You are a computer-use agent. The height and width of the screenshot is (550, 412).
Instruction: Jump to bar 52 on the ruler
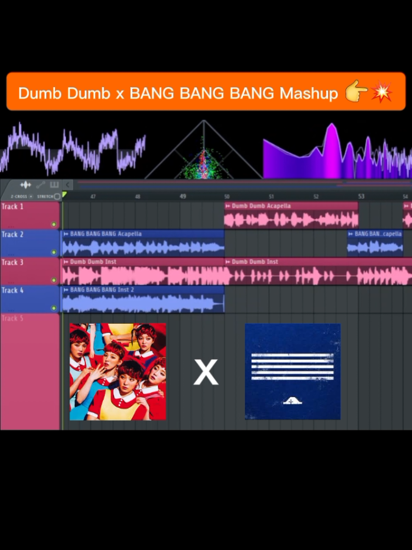[316, 196]
